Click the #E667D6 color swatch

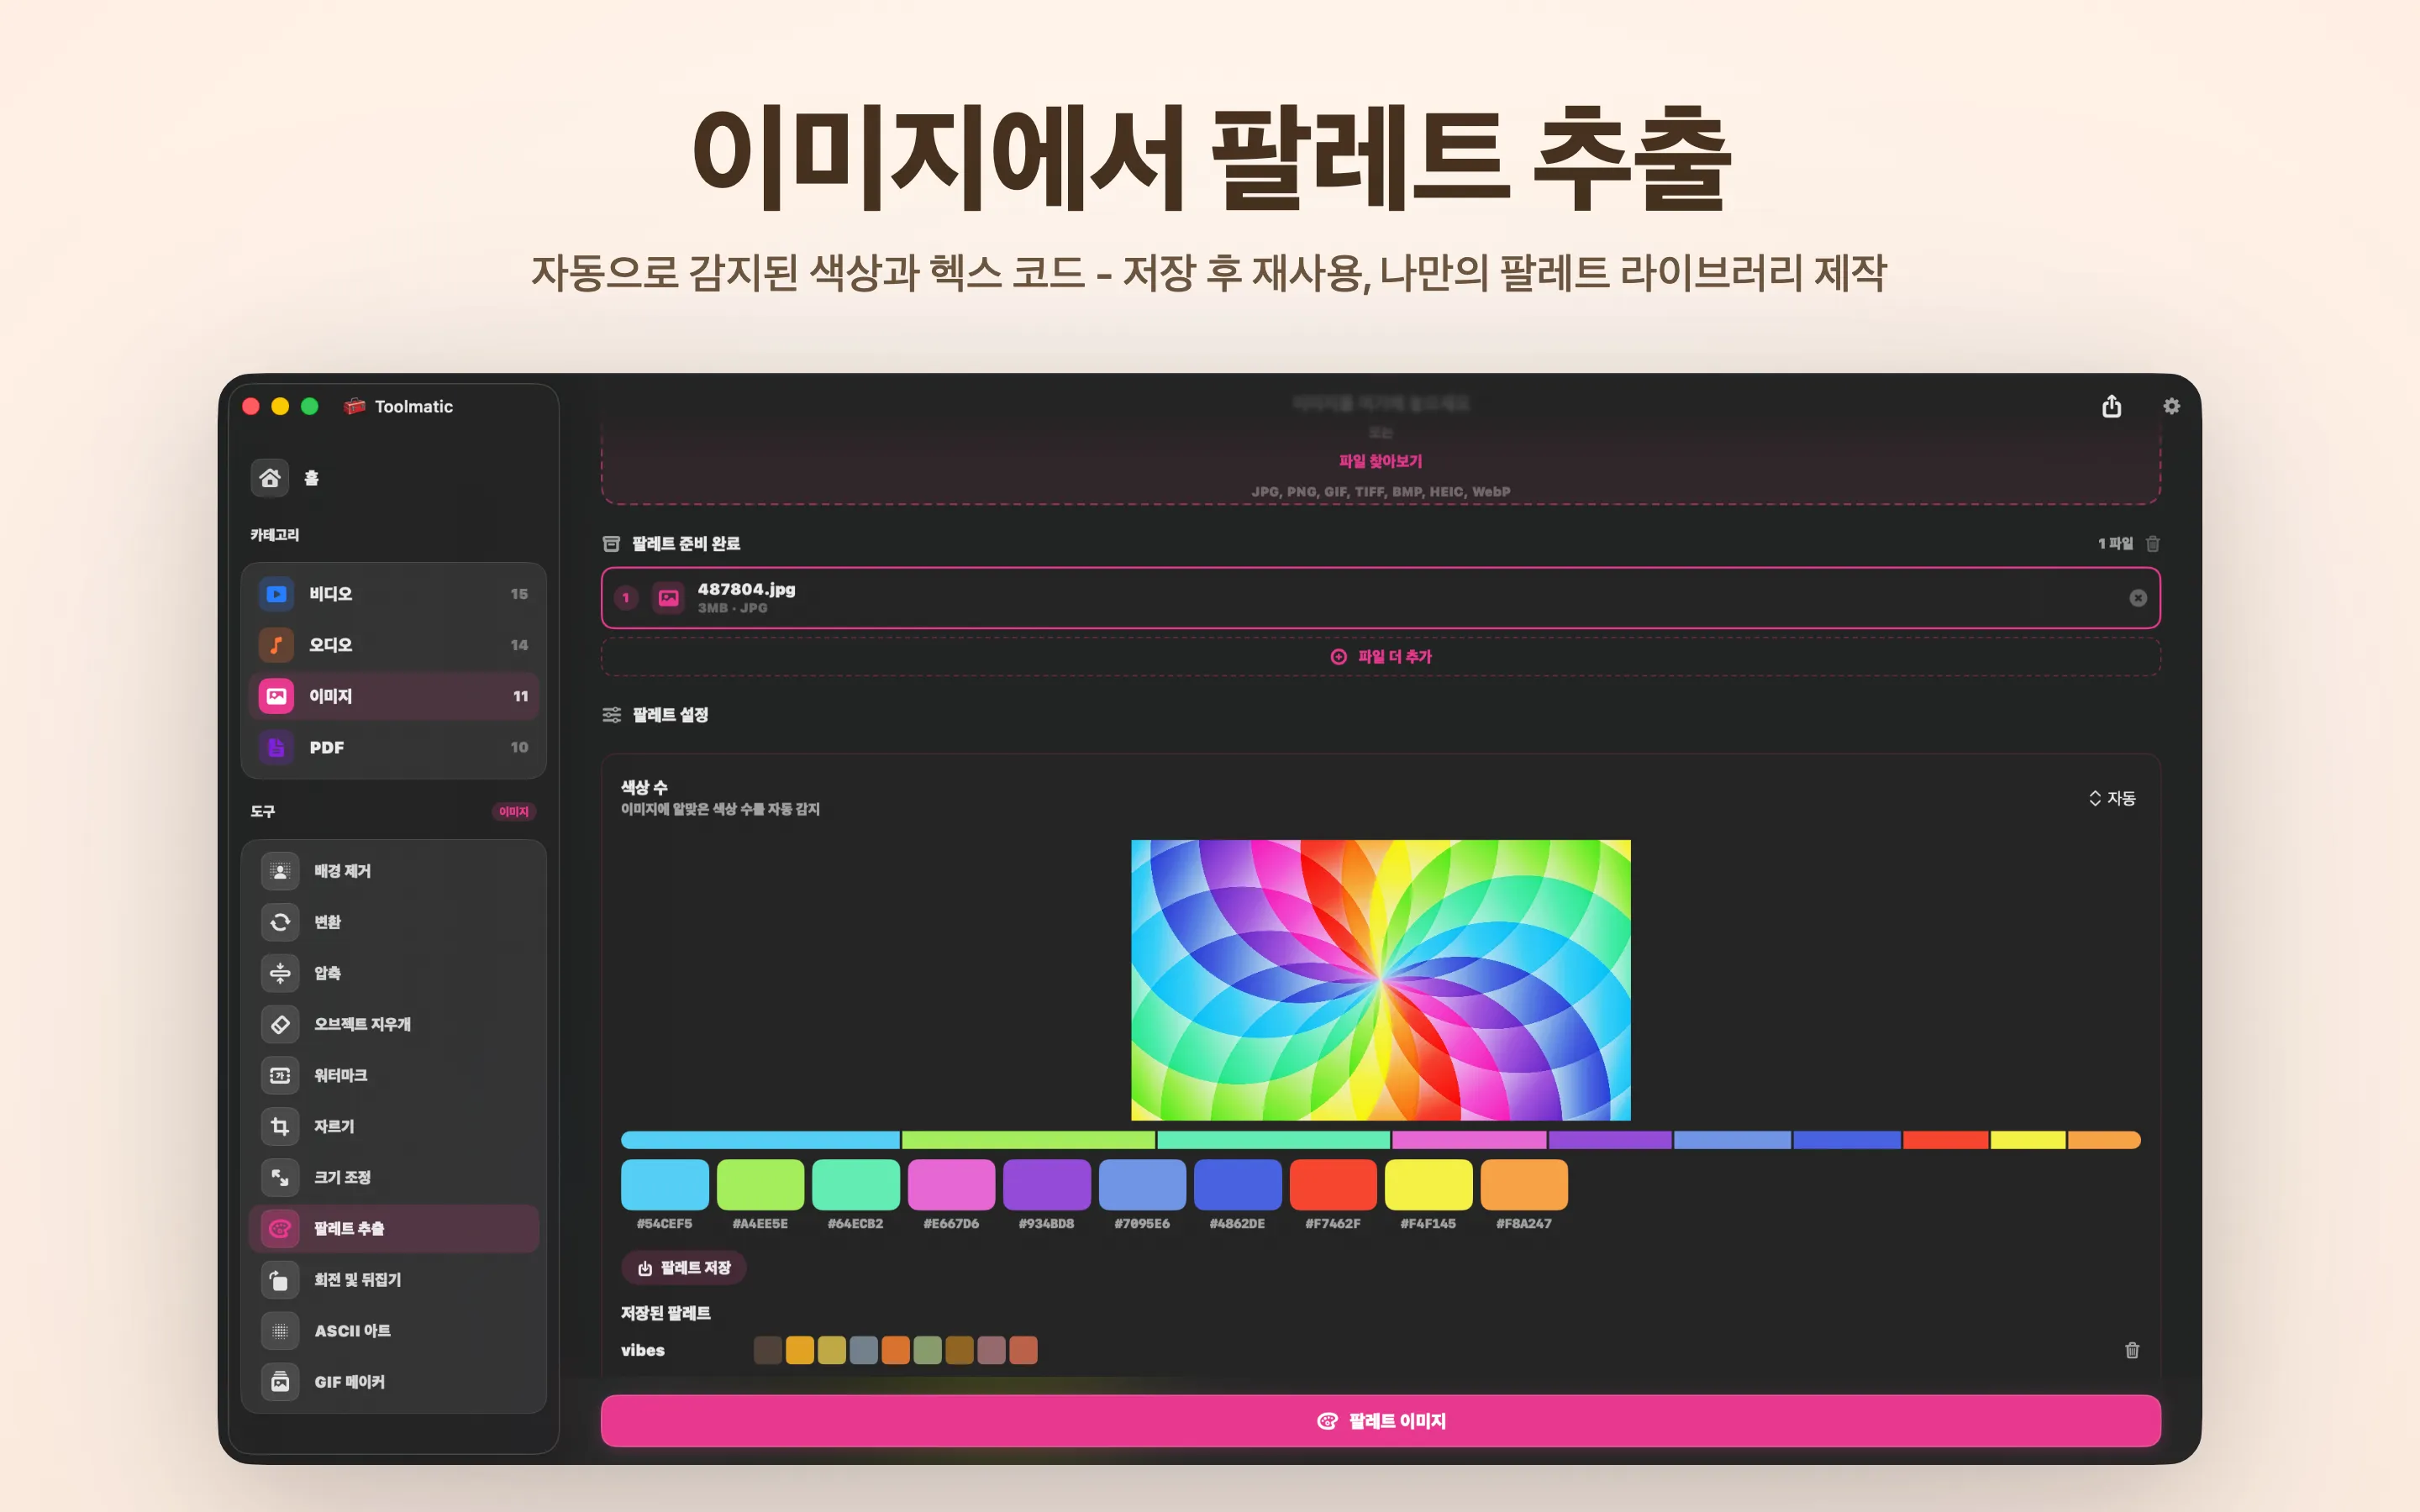[951, 1185]
